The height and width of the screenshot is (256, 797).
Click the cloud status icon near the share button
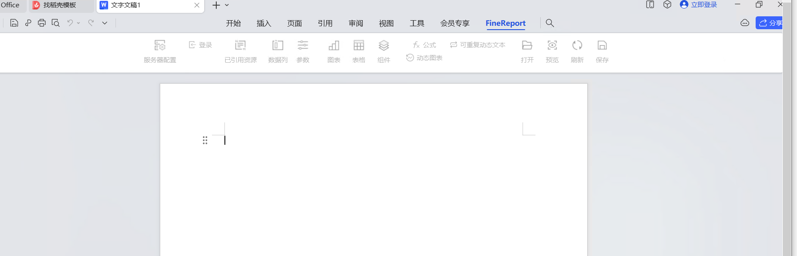pos(745,23)
